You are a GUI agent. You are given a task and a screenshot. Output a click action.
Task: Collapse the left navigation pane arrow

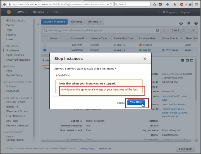coord(38,24)
